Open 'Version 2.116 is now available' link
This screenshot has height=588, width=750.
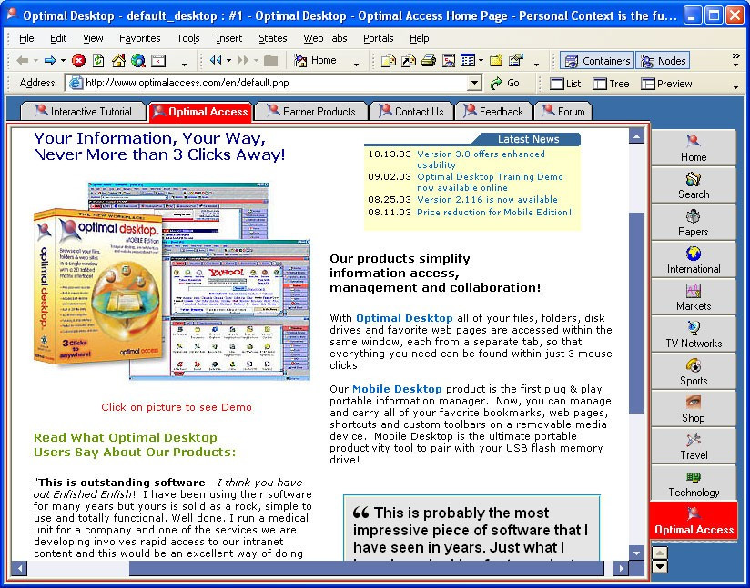click(487, 199)
